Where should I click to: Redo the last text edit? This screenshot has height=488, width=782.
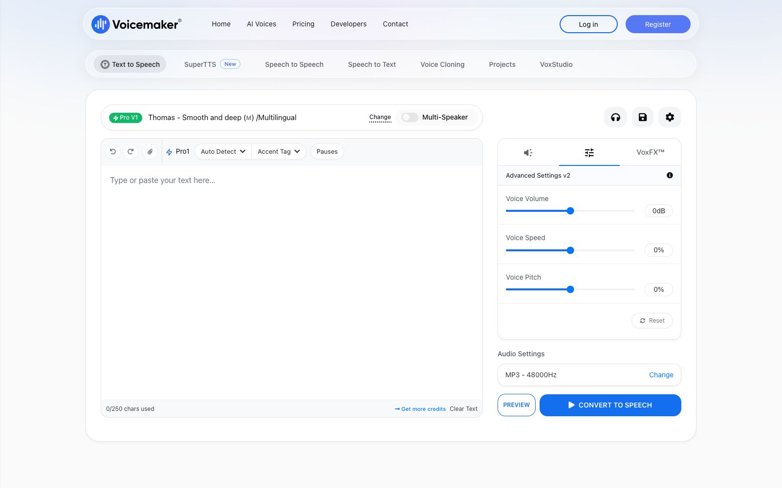130,152
